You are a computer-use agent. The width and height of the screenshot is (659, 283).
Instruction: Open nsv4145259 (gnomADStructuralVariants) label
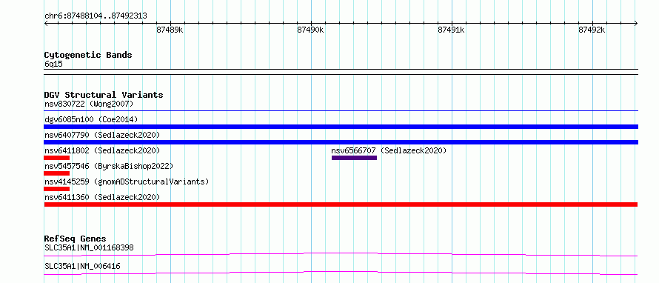tap(127, 182)
